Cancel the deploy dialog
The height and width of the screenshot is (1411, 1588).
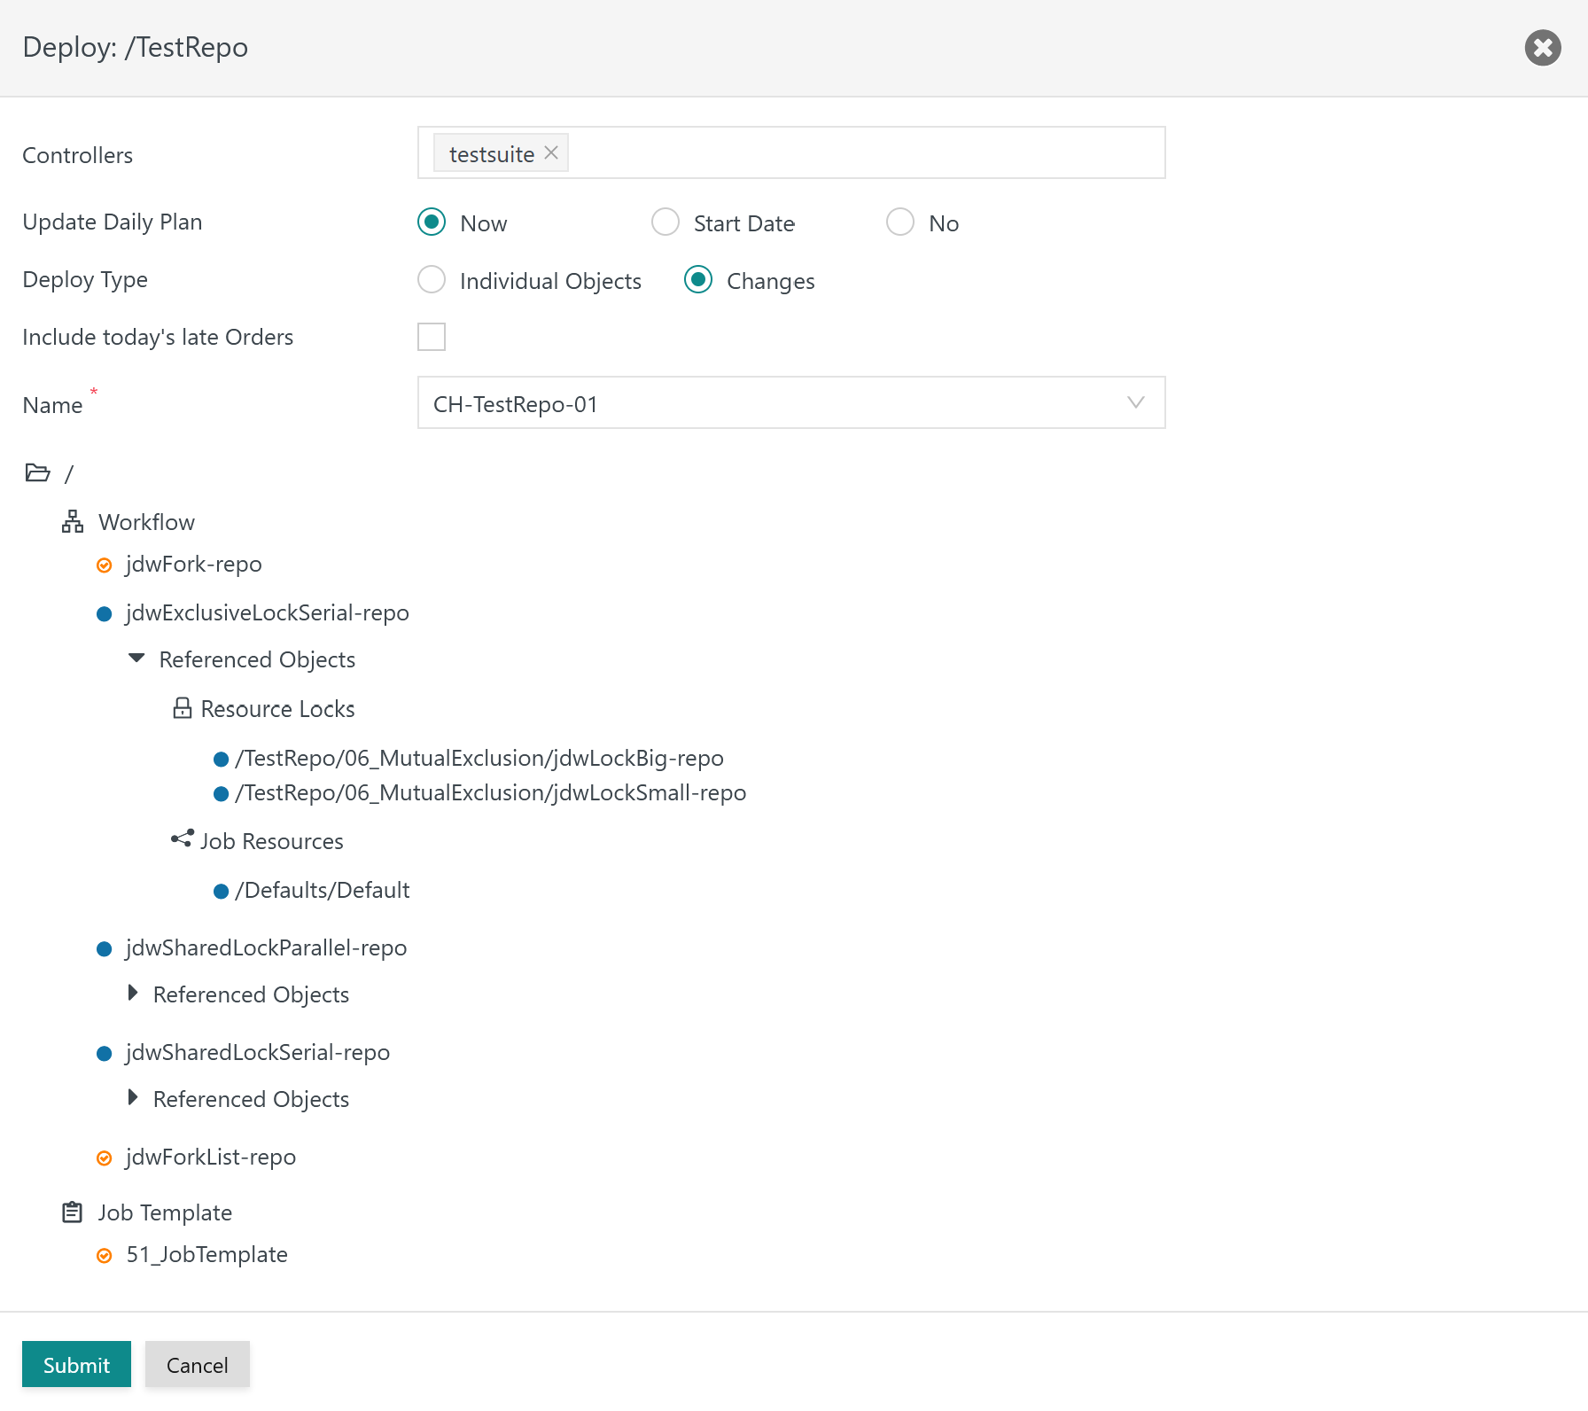click(198, 1364)
